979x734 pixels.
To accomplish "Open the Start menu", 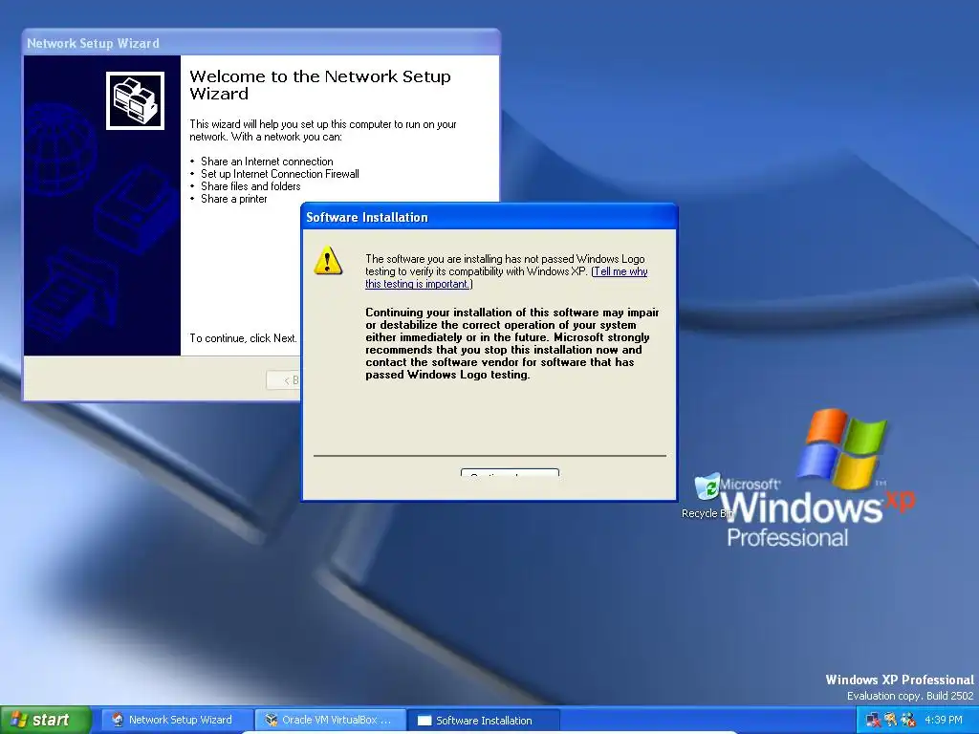I will click(x=46, y=720).
